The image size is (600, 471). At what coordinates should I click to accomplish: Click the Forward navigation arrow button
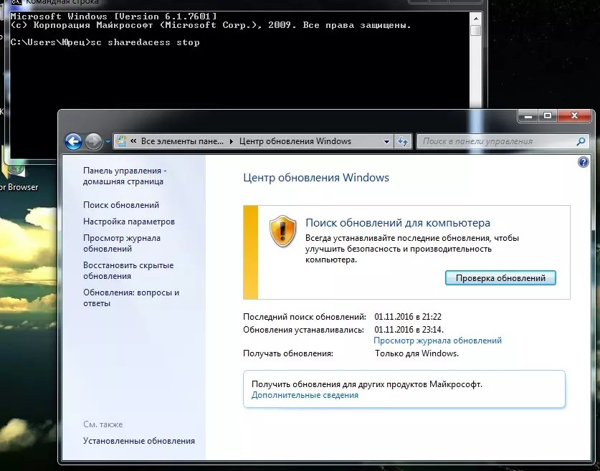[93, 141]
